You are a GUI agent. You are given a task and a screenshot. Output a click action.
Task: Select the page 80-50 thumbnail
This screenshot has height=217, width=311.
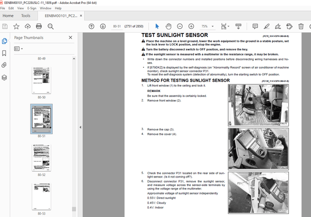[42, 80]
